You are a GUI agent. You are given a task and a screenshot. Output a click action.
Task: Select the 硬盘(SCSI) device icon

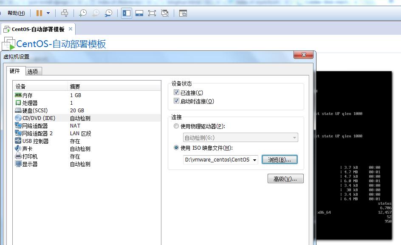18,110
